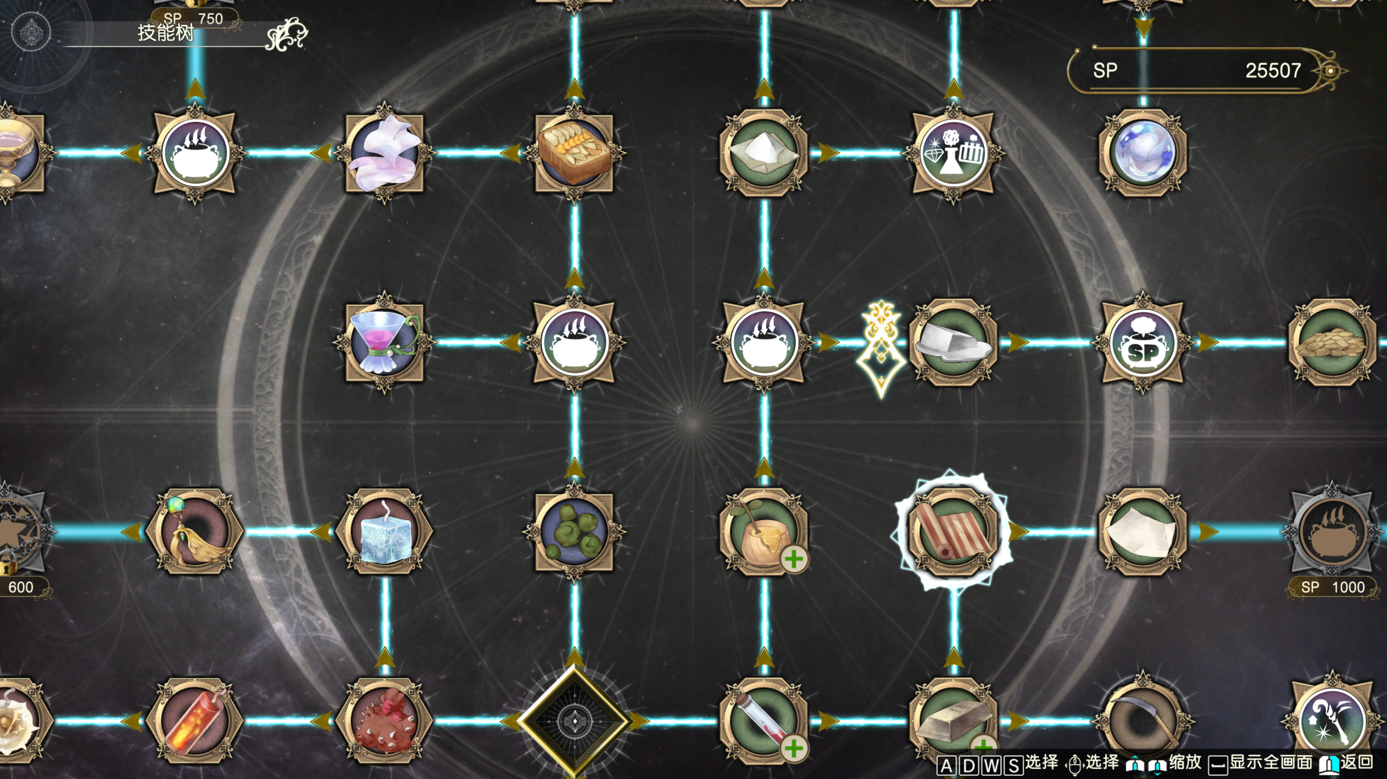The height and width of the screenshot is (779, 1387).
Task: Select the red fire stick node
Action: [195, 721]
